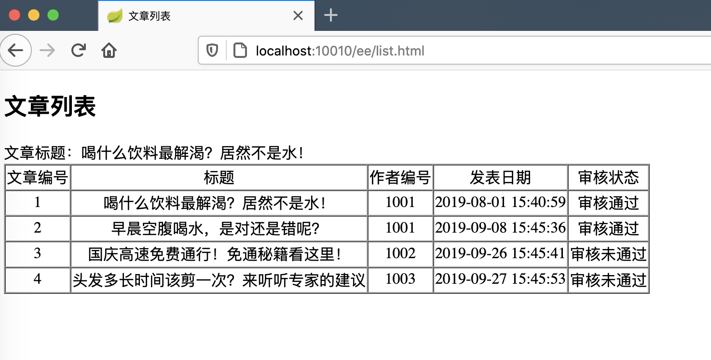
Task: Click the yellow macOS minimize traffic light
Action: point(33,15)
